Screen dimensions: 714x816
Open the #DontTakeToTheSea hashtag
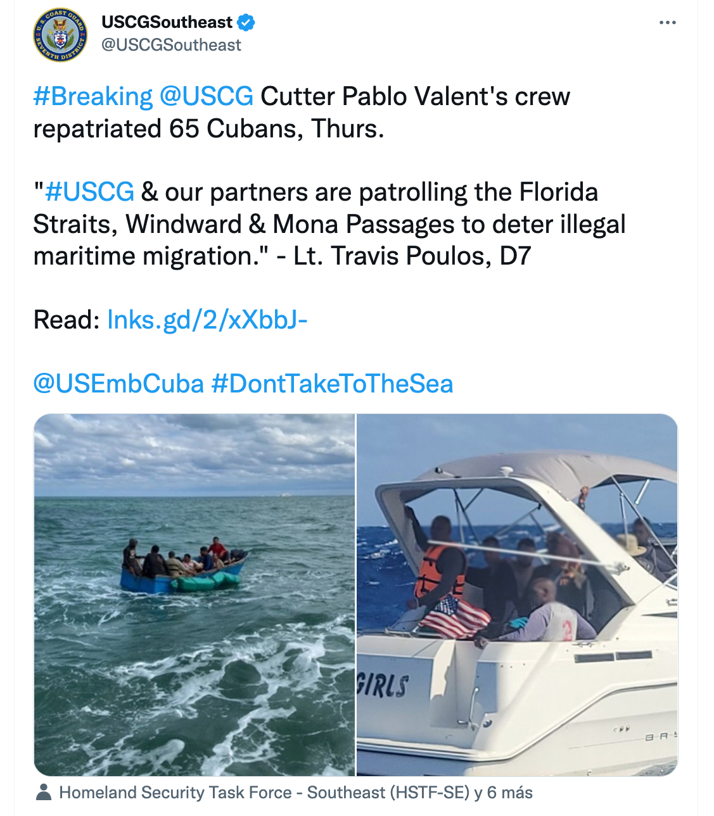click(332, 384)
